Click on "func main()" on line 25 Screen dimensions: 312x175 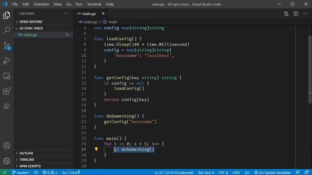(108, 138)
